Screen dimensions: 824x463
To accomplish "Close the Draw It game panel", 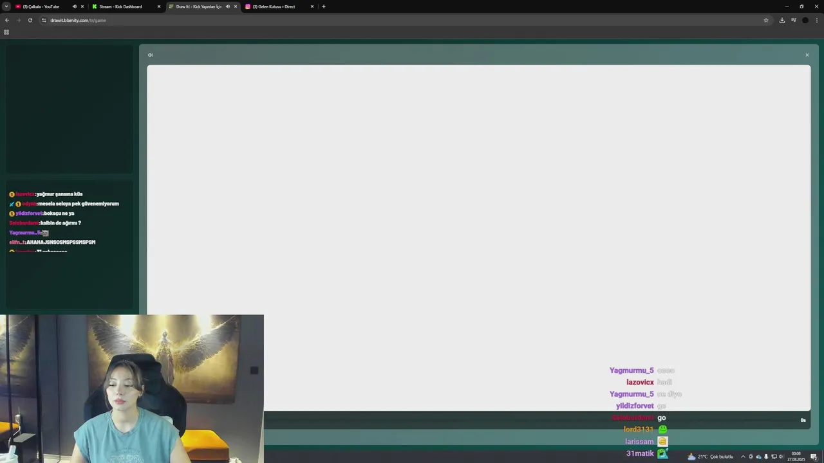I will pyautogui.click(x=807, y=55).
